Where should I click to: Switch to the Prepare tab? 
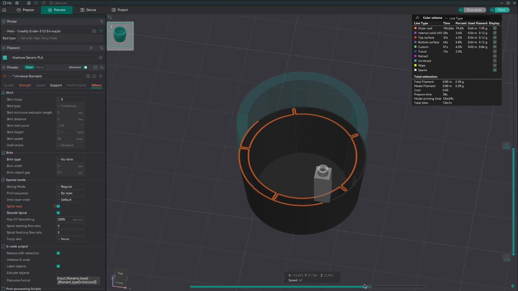pyautogui.click(x=25, y=10)
